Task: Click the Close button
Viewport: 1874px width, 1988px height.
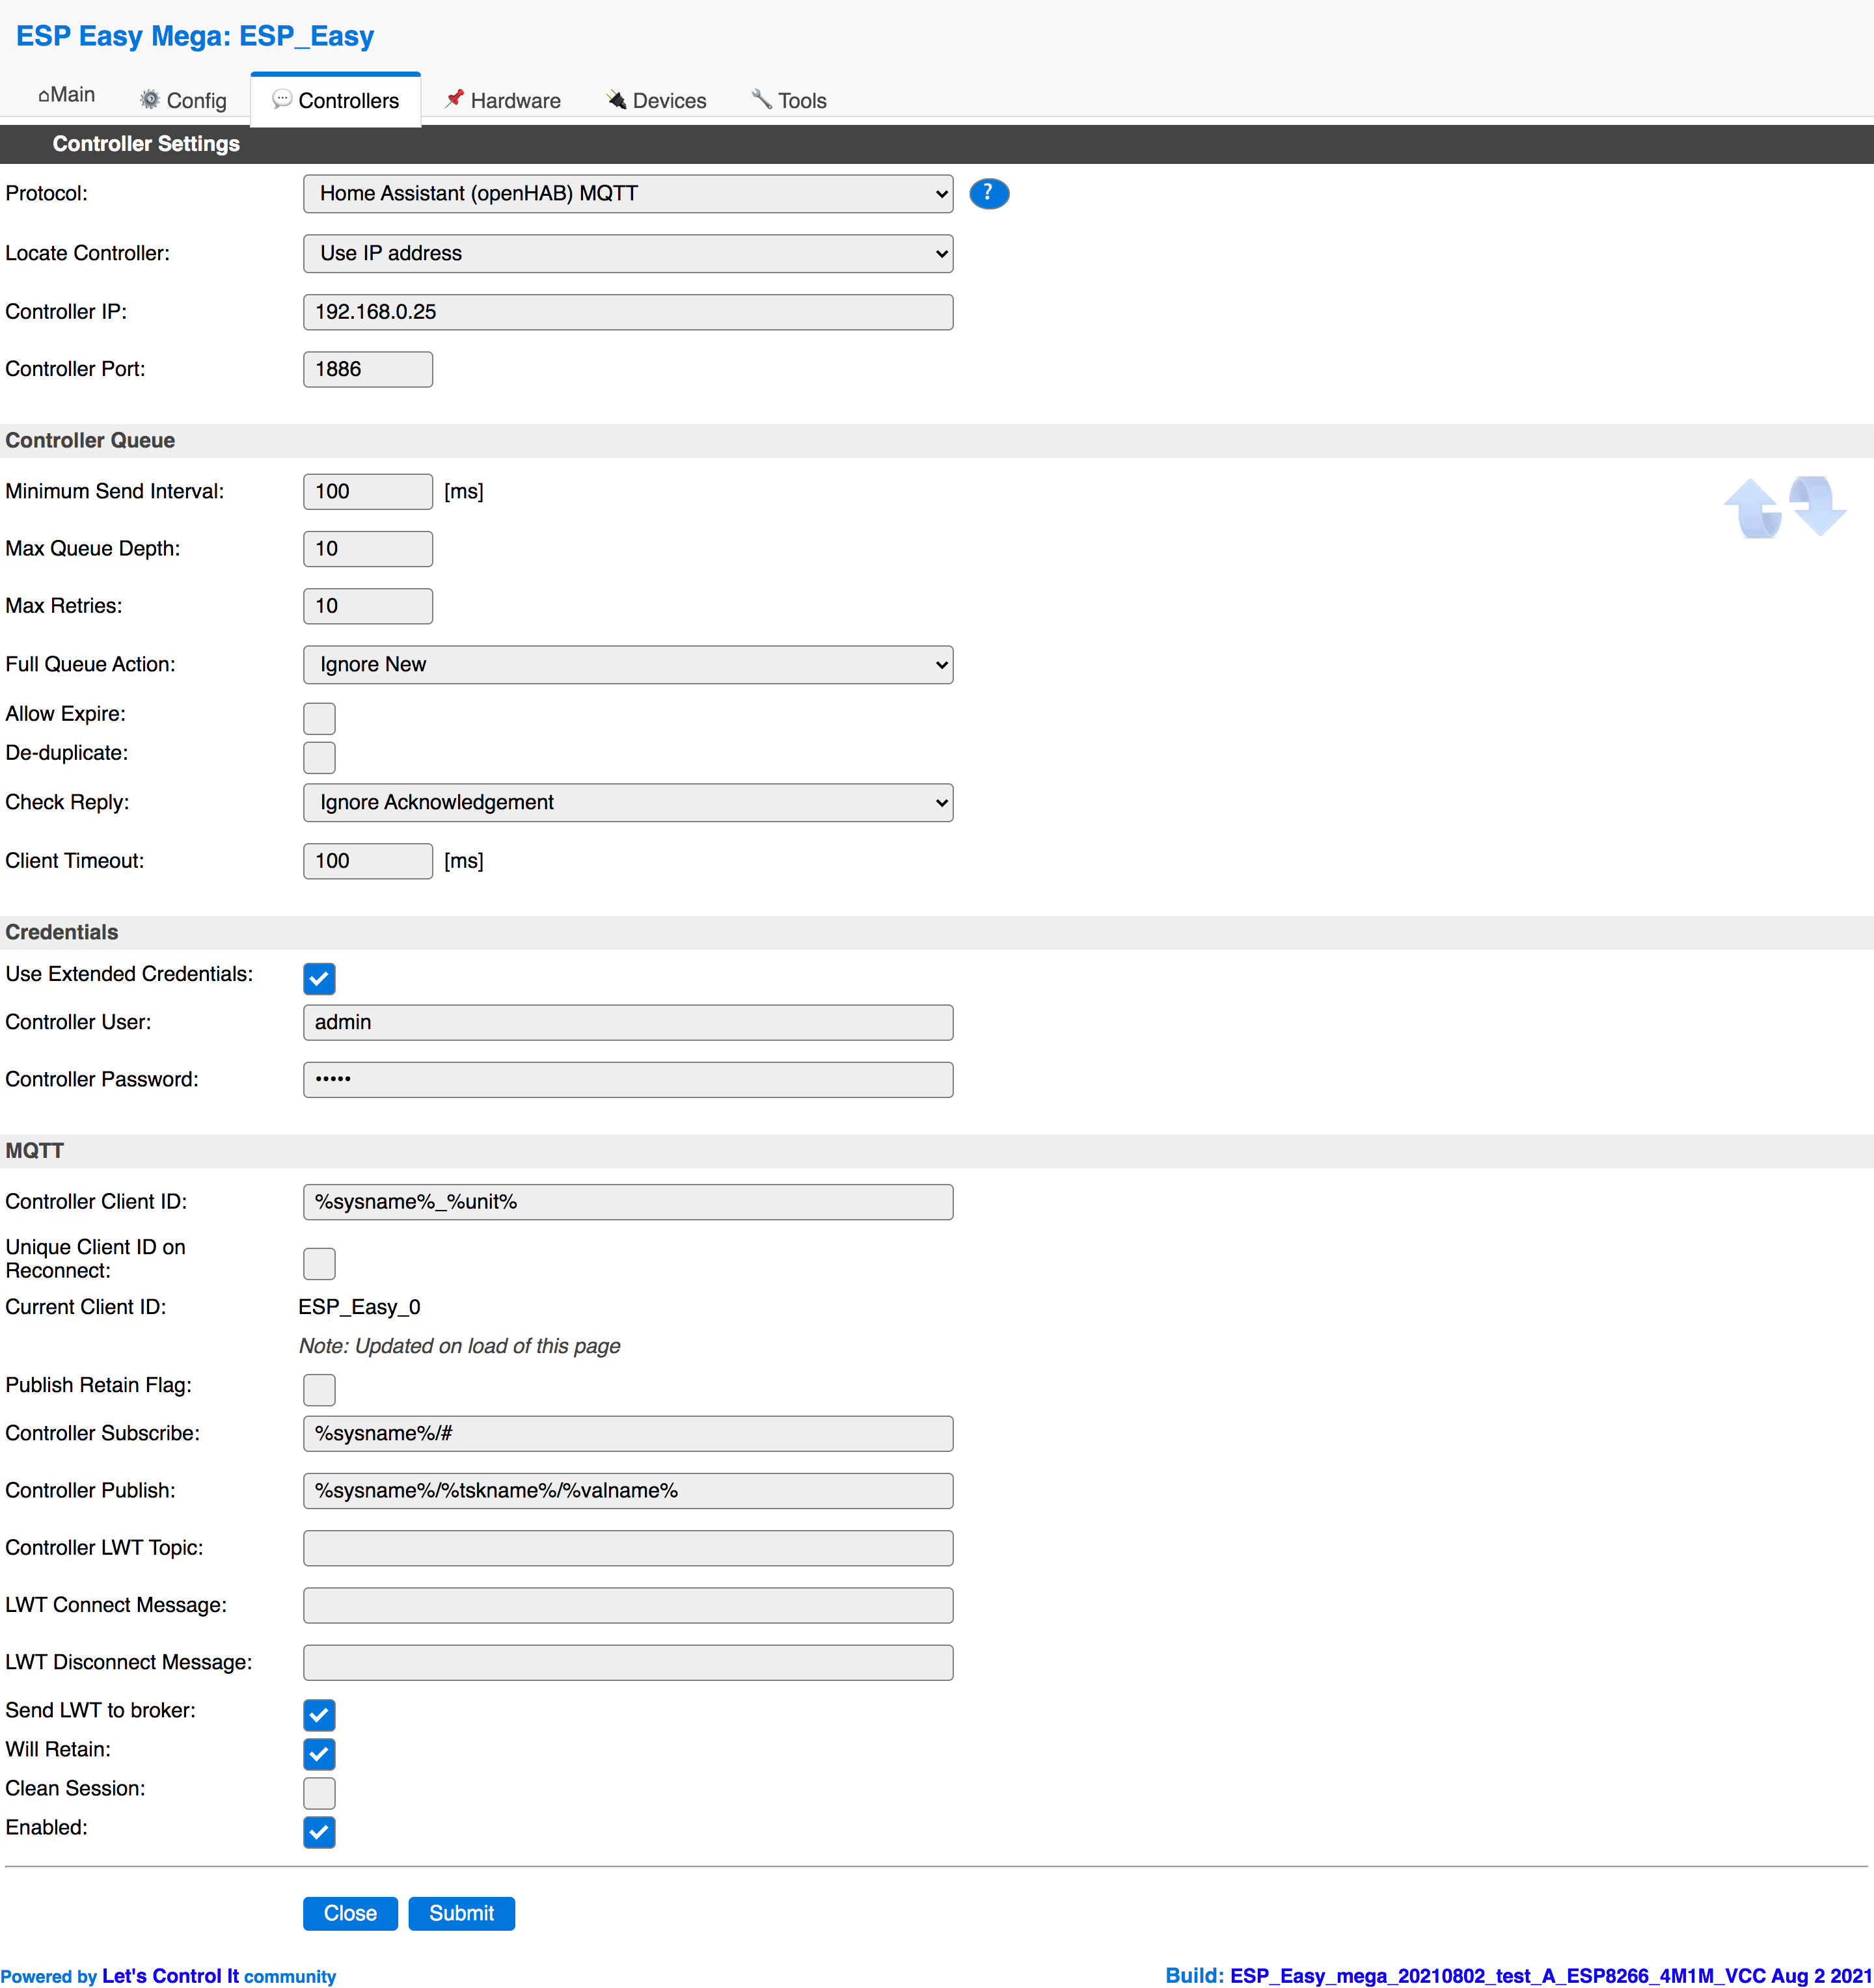Action: pyautogui.click(x=350, y=1913)
